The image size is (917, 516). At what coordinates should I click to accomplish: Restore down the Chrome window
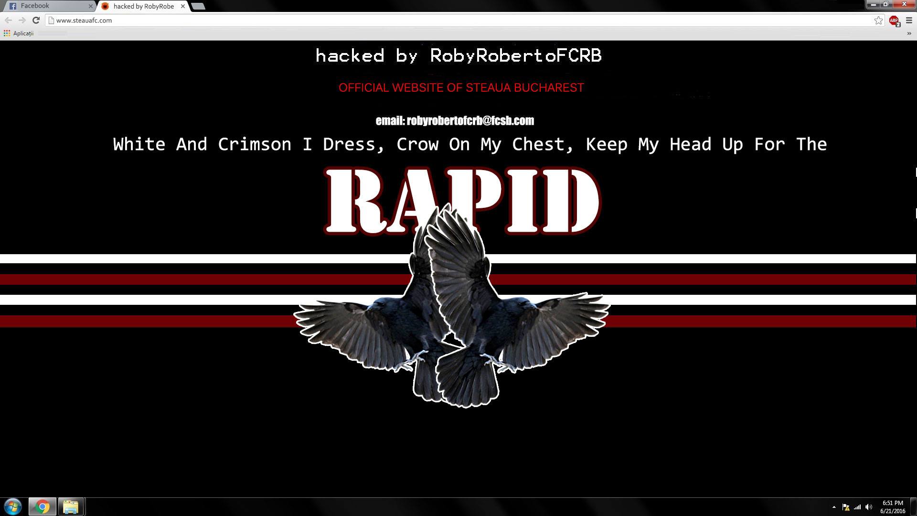tap(885, 4)
